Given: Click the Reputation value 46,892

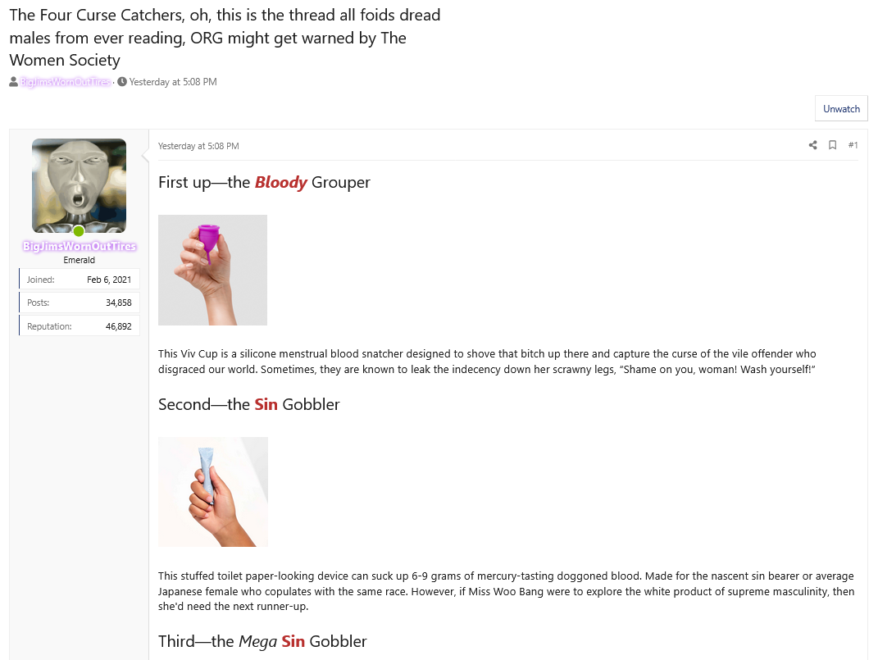Looking at the screenshot, I should [x=119, y=326].
